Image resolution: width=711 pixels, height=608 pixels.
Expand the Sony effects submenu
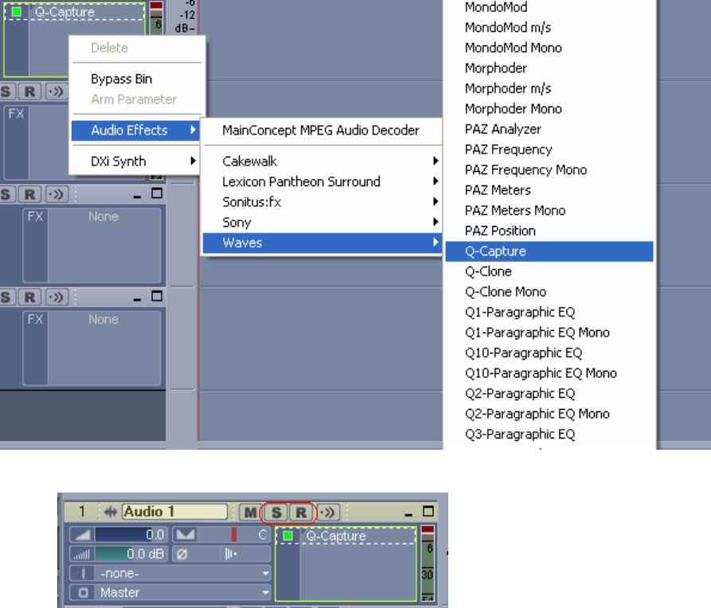tap(322, 222)
